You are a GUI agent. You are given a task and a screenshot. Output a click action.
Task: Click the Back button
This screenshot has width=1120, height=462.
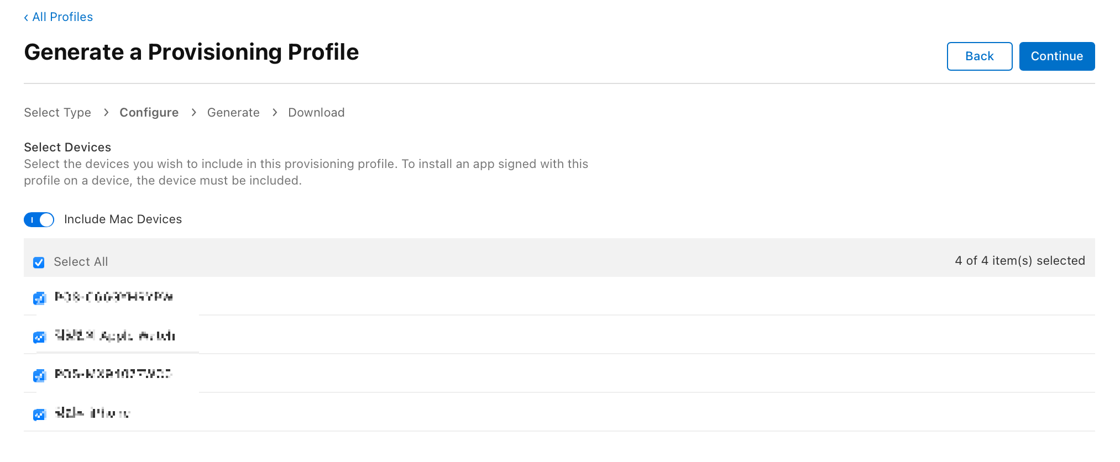(x=979, y=56)
